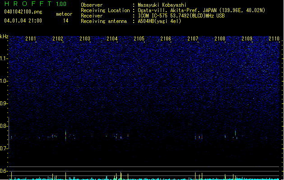Click the 1.0 kHz axis label
The height and width of the screenshot is (180, 284).
coord(4,81)
